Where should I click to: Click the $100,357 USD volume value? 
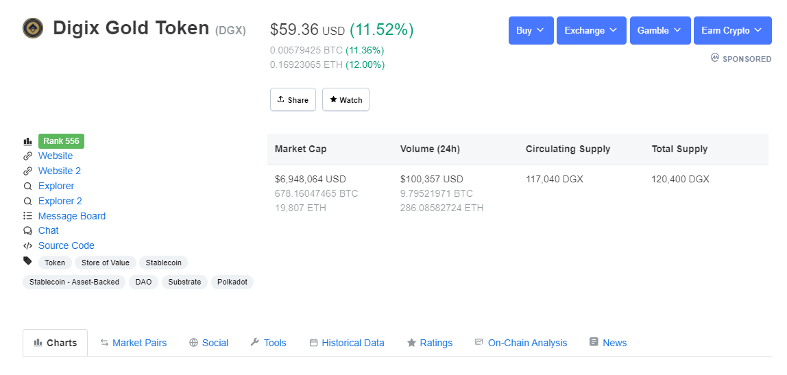[432, 179]
